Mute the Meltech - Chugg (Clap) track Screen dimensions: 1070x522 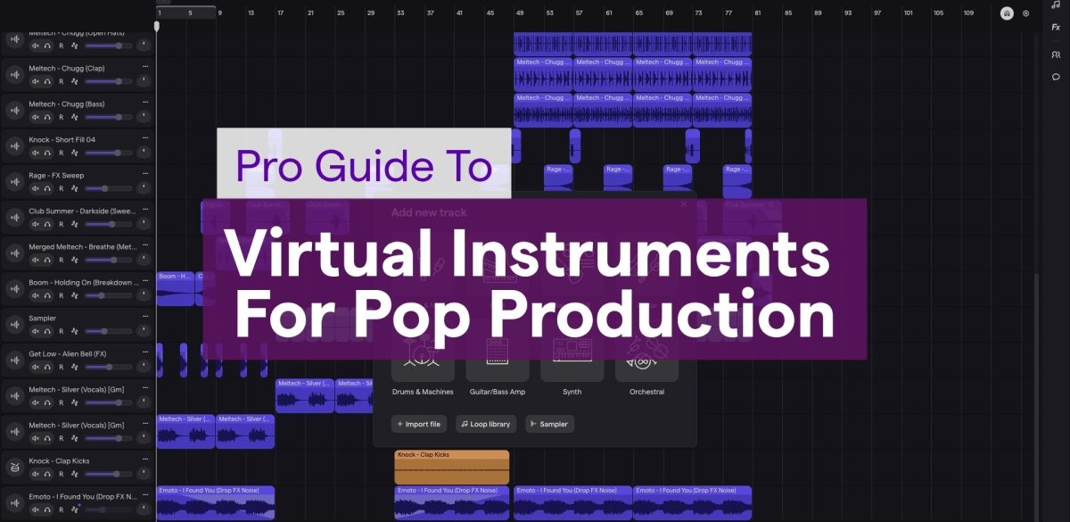pos(36,81)
